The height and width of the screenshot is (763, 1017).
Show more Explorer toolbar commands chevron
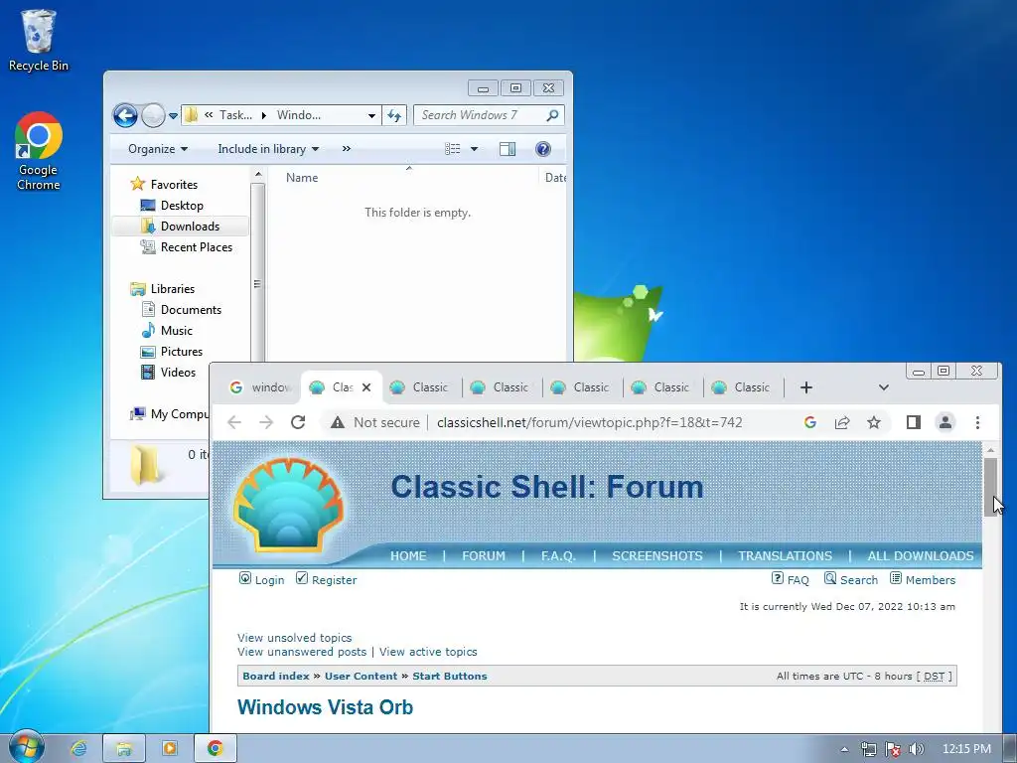point(347,149)
